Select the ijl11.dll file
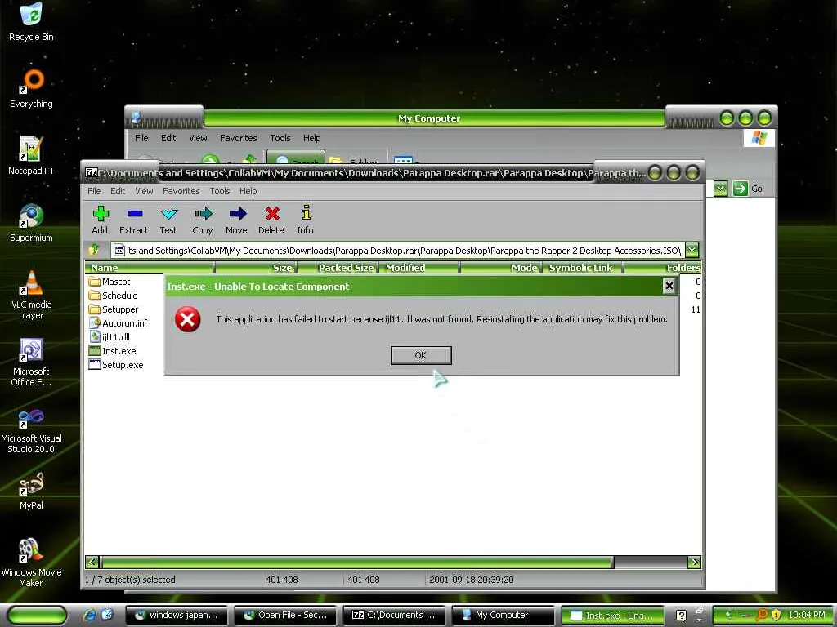 click(110, 337)
